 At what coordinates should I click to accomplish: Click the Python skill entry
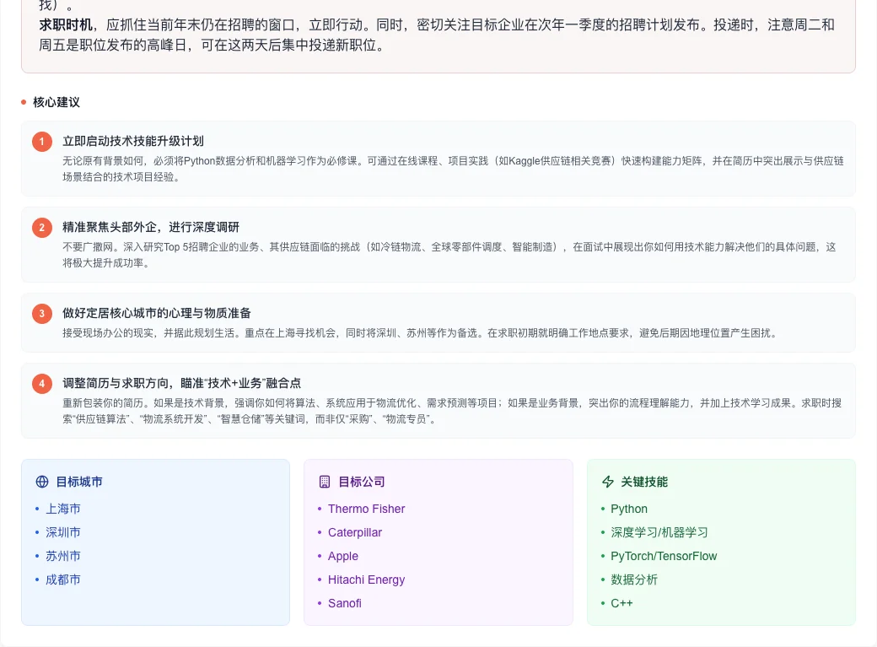tap(629, 509)
